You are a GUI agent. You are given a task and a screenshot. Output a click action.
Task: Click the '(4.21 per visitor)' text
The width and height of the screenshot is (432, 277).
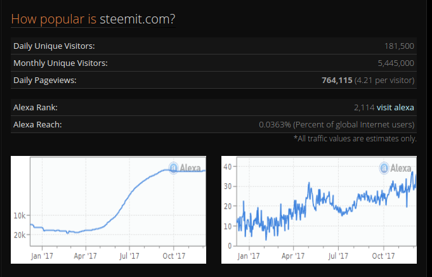384,80
